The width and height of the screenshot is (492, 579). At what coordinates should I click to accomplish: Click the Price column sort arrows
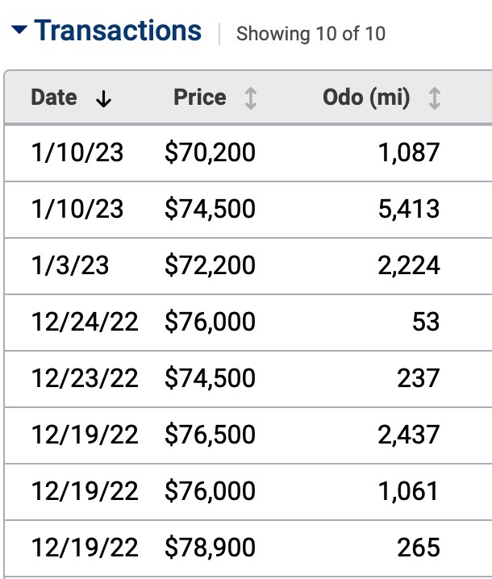coord(251,99)
